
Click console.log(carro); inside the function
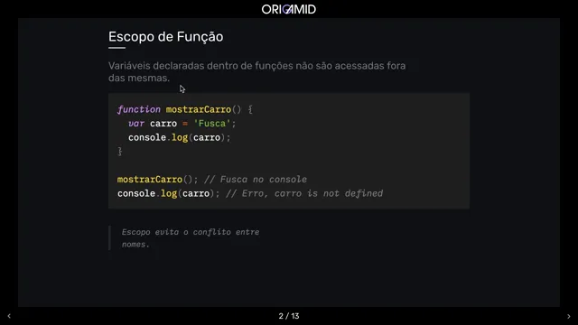tap(180, 137)
